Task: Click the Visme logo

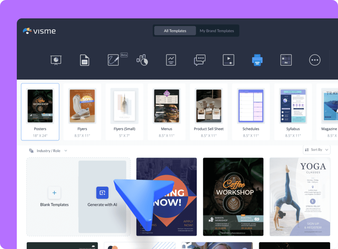Action: click(x=39, y=31)
